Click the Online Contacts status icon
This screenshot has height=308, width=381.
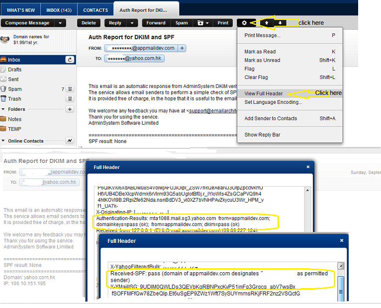pyautogui.click(x=70, y=141)
